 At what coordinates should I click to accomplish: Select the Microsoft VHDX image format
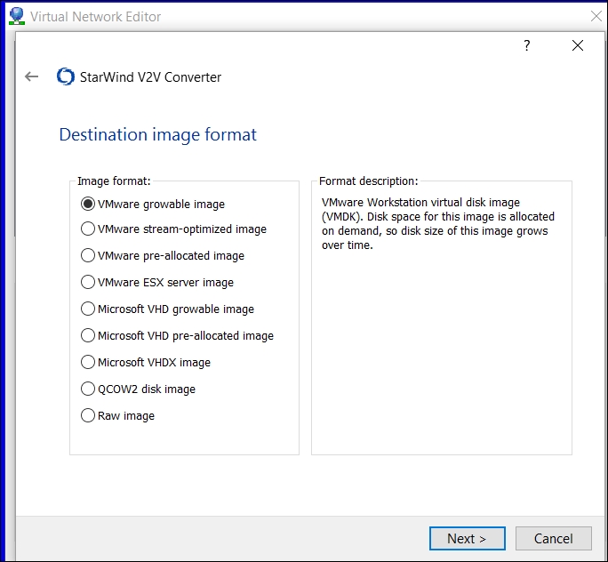88,363
